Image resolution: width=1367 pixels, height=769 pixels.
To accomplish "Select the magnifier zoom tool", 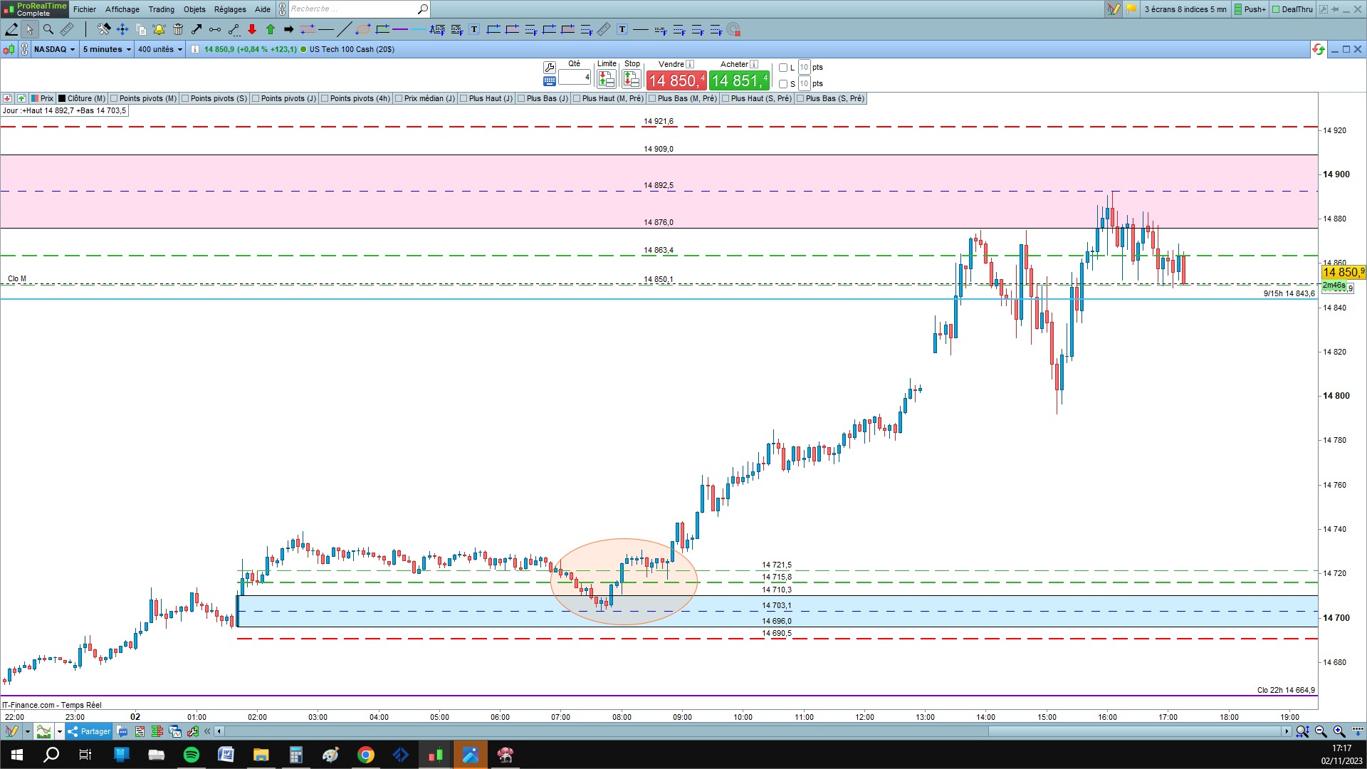I will [x=48, y=29].
